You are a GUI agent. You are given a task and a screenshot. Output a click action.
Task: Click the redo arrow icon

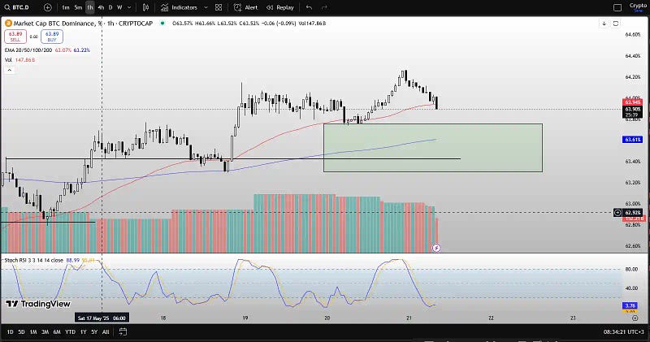click(324, 7)
